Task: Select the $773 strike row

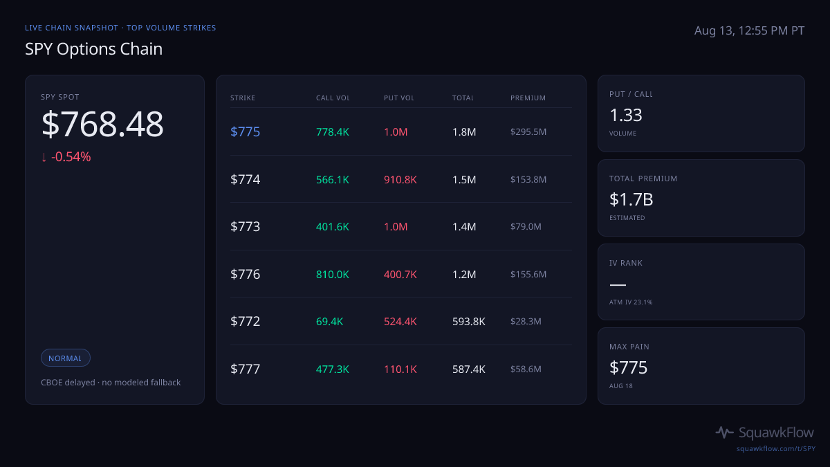Action: pyautogui.click(x=401, y=226)
